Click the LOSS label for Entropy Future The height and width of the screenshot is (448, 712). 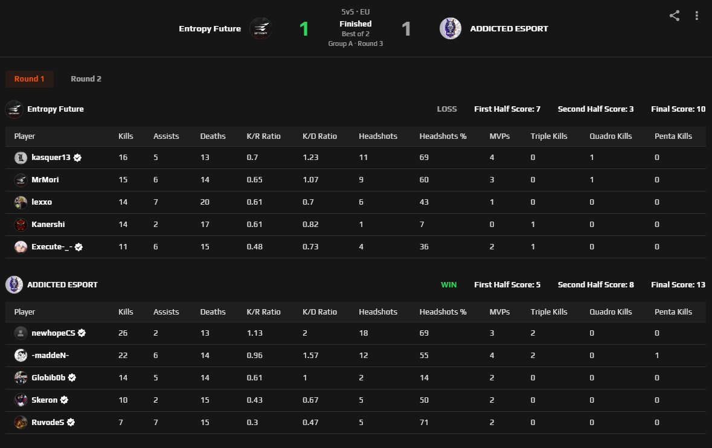coord(447,109)
